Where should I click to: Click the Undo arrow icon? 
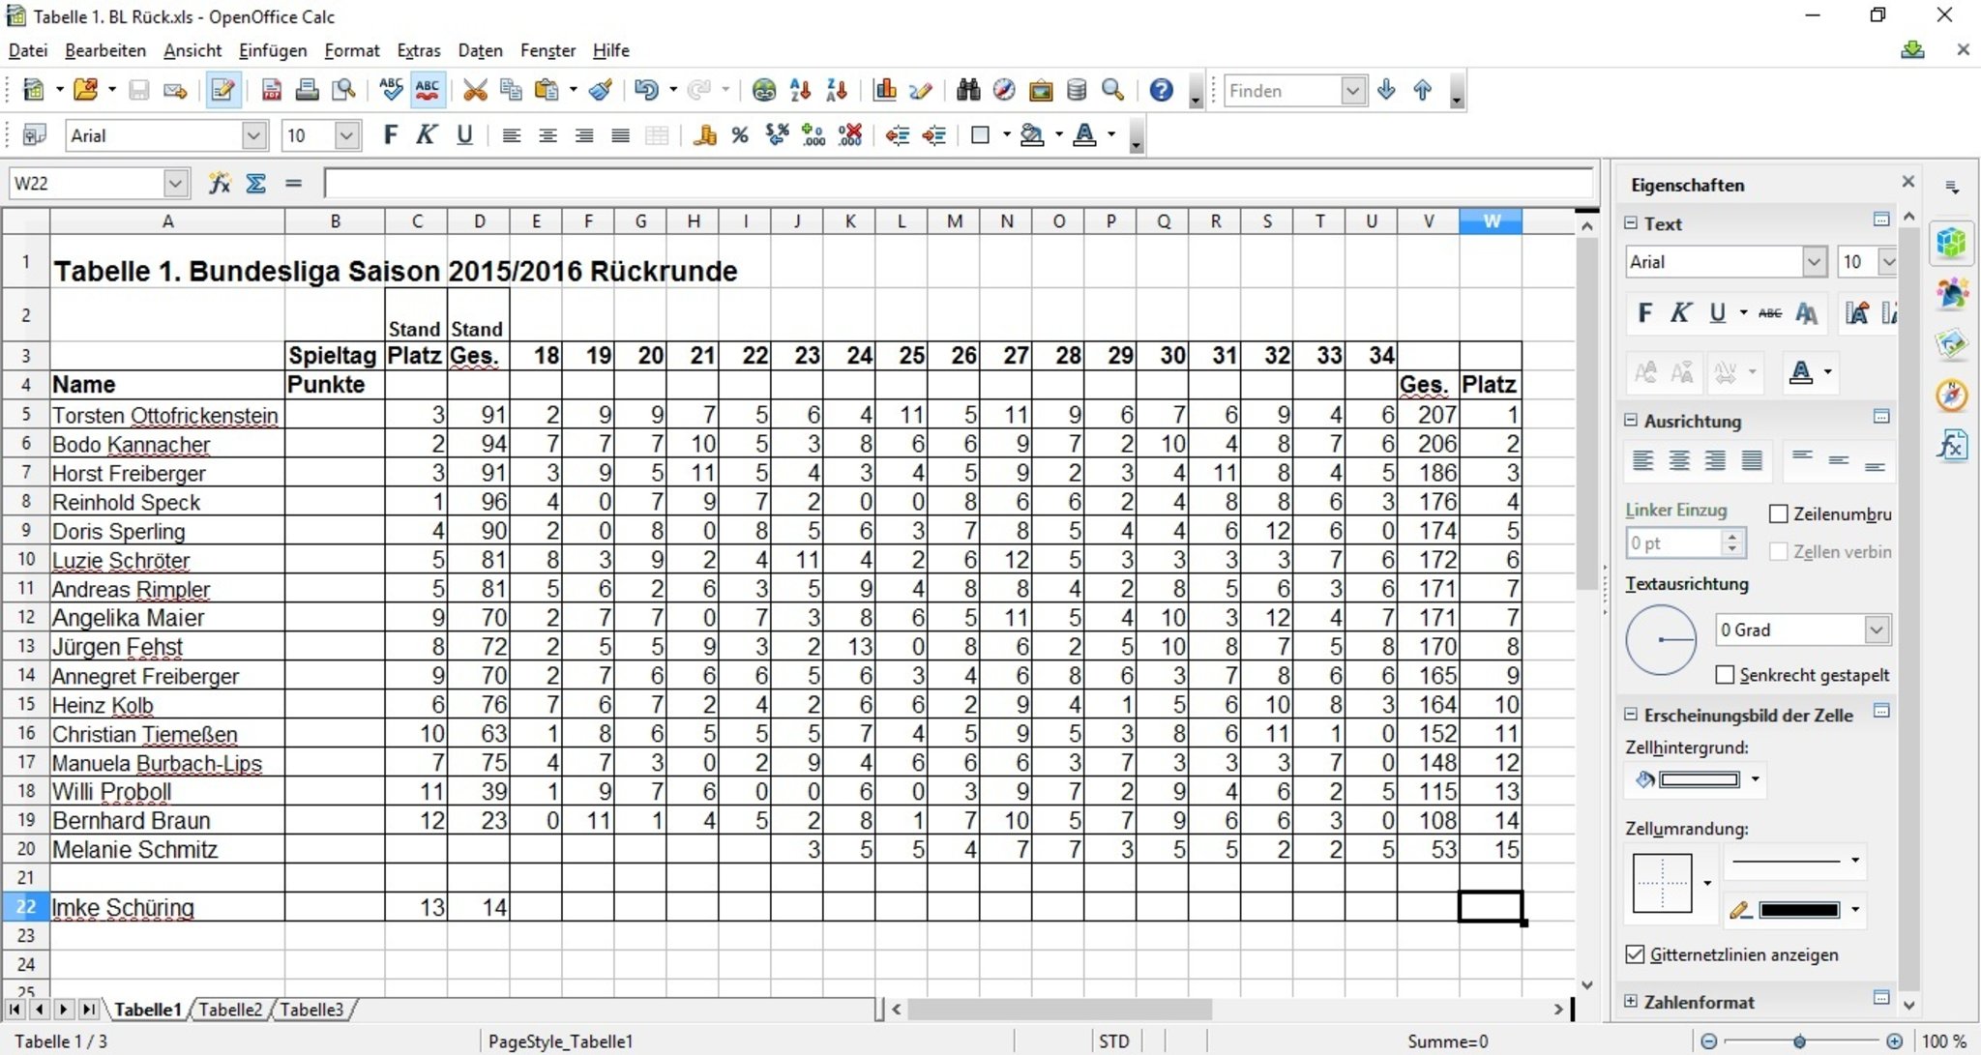pos(646,91)
